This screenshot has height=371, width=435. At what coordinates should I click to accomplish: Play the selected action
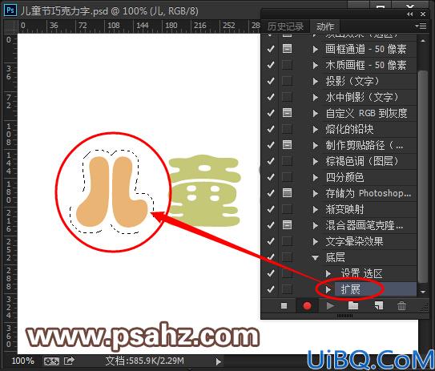pos(330,306)
